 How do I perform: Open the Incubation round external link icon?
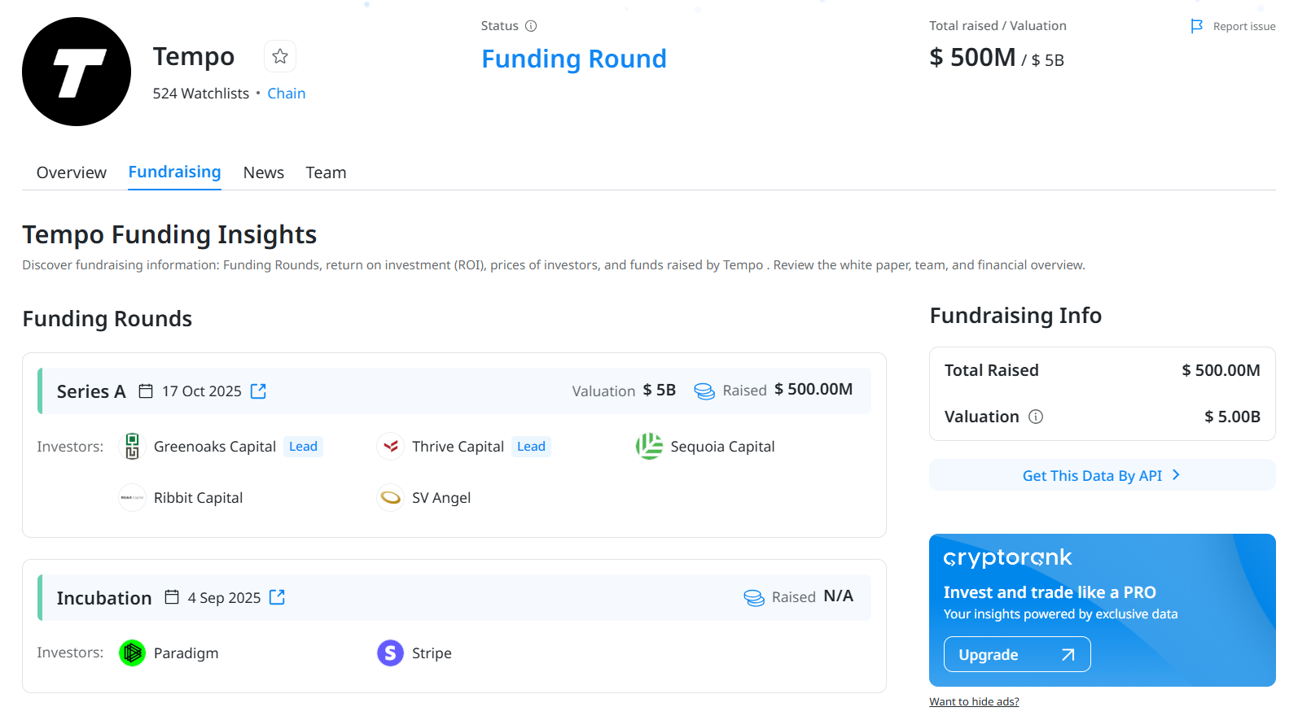(277, 596)
